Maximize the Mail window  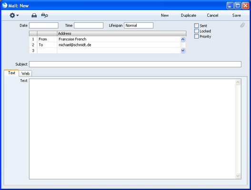(238, 6)
